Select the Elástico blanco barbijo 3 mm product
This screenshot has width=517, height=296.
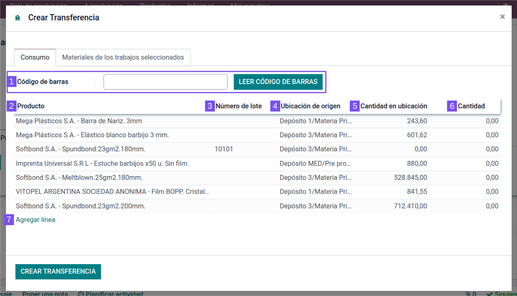coord(92,135)
